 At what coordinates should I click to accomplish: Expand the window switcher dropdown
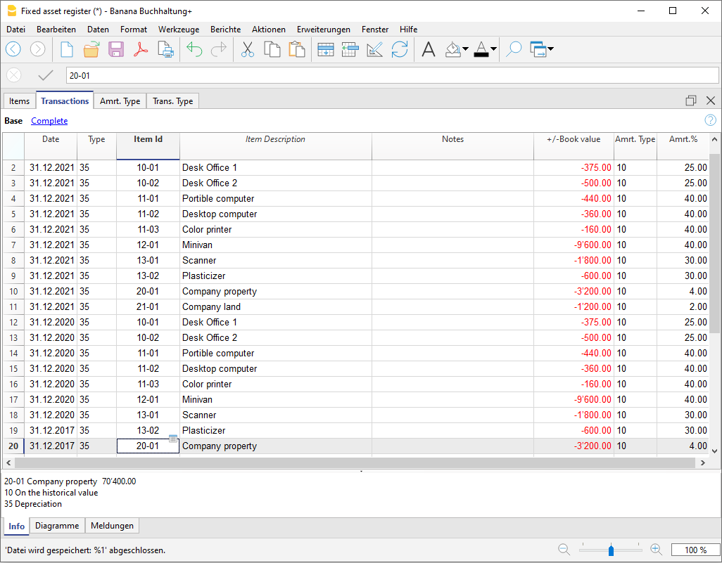[550, 49]
